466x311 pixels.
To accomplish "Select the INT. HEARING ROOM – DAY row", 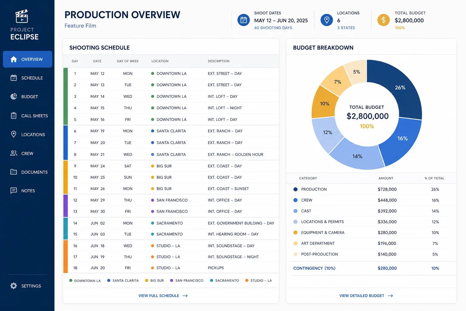I will [x=171, y=234].
